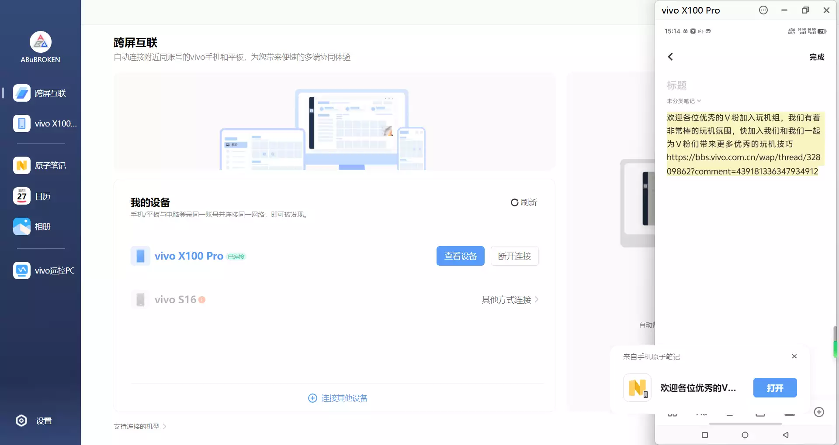This screenshot has height=445, width=839.
Task: Click the 已连接 status badge
Action: (x=236, y=257)
